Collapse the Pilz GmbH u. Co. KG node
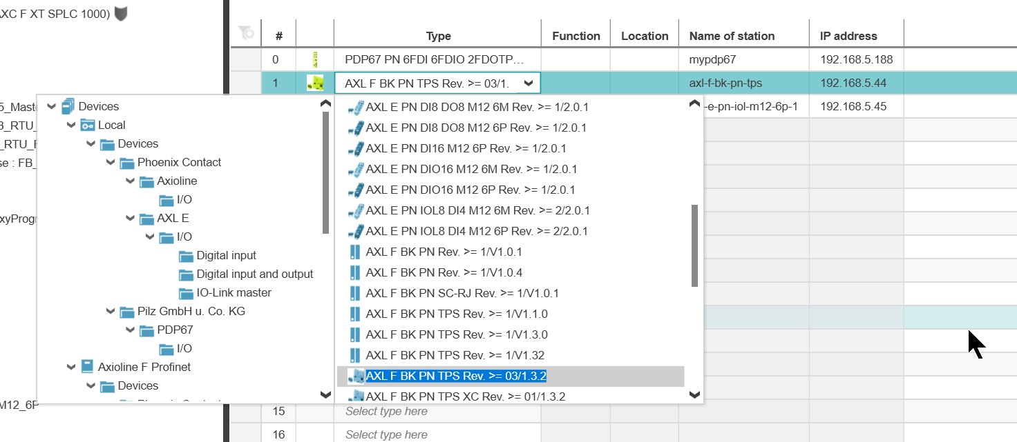1017x442 pixels. [x=110, y=311]
